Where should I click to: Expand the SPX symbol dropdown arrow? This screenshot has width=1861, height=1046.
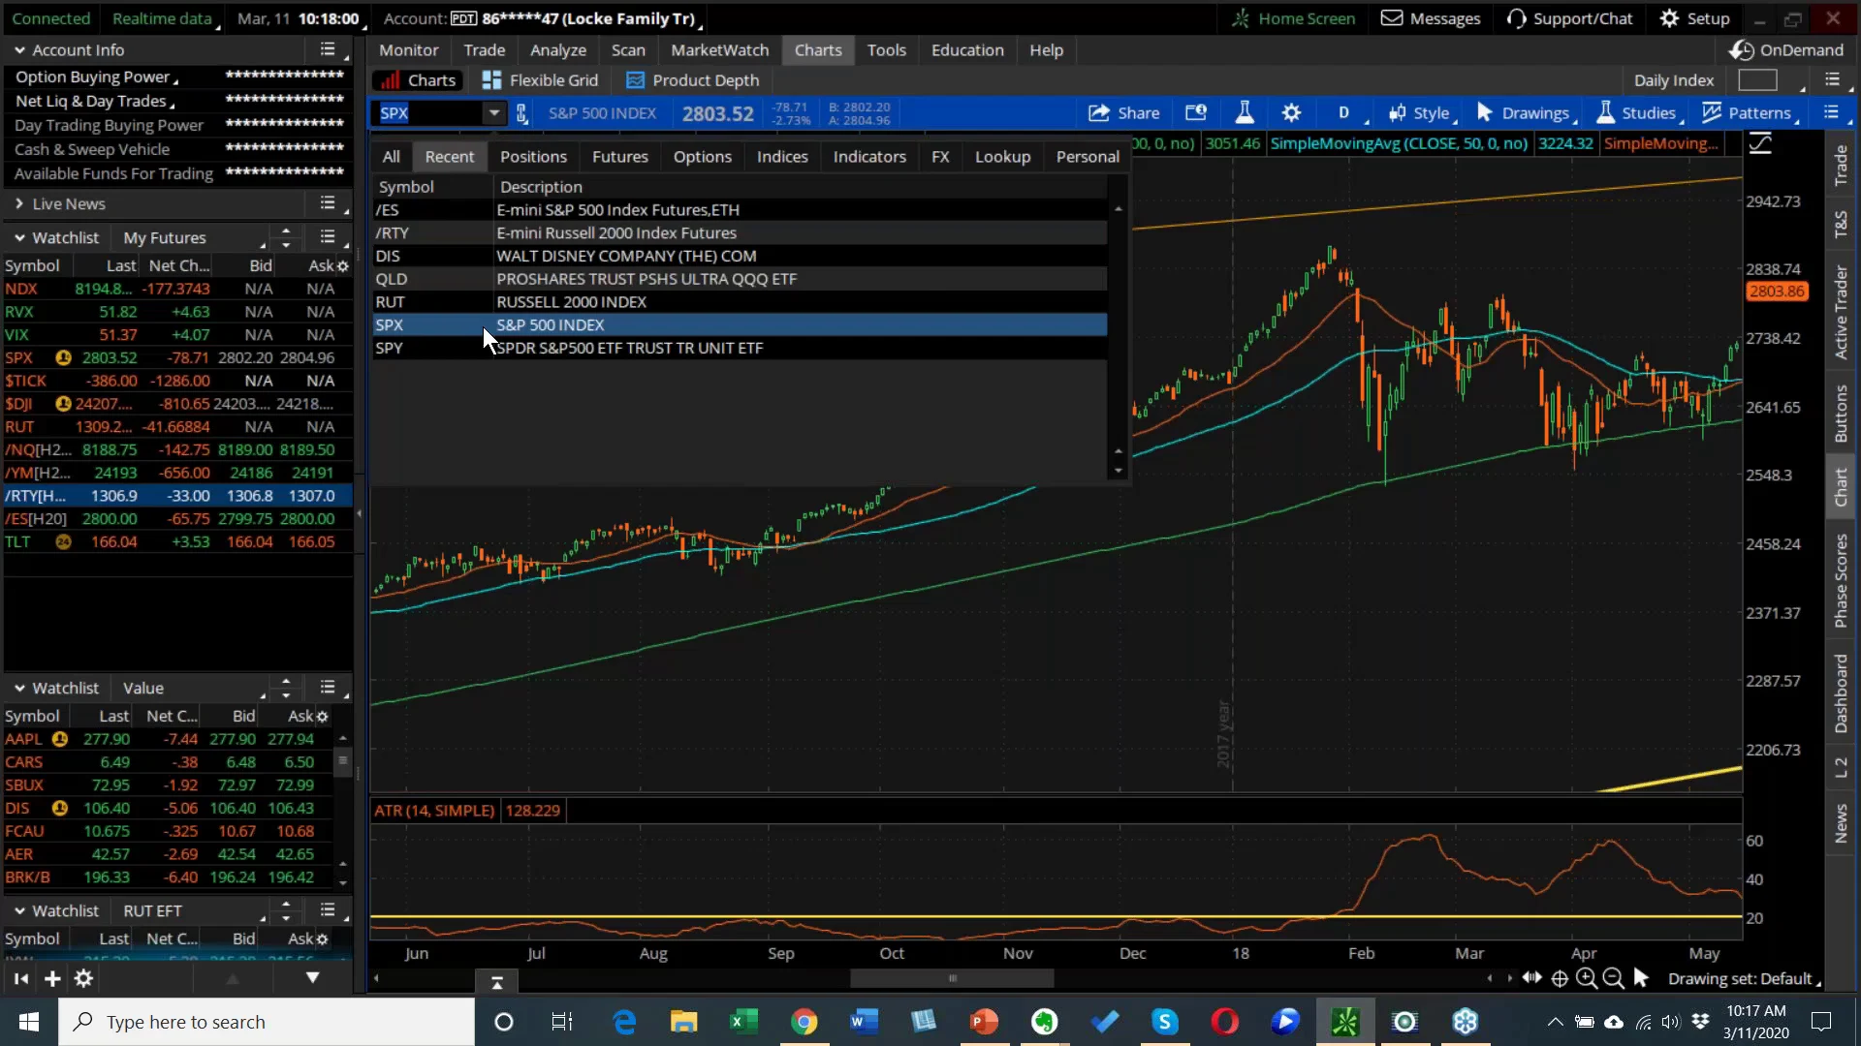tap(494, 113)
